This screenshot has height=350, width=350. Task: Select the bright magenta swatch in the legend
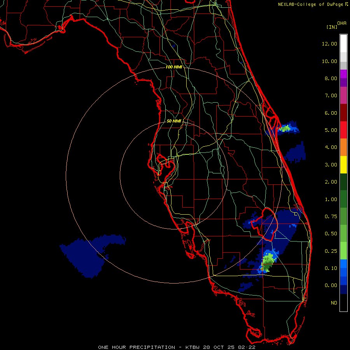point(343,74)
